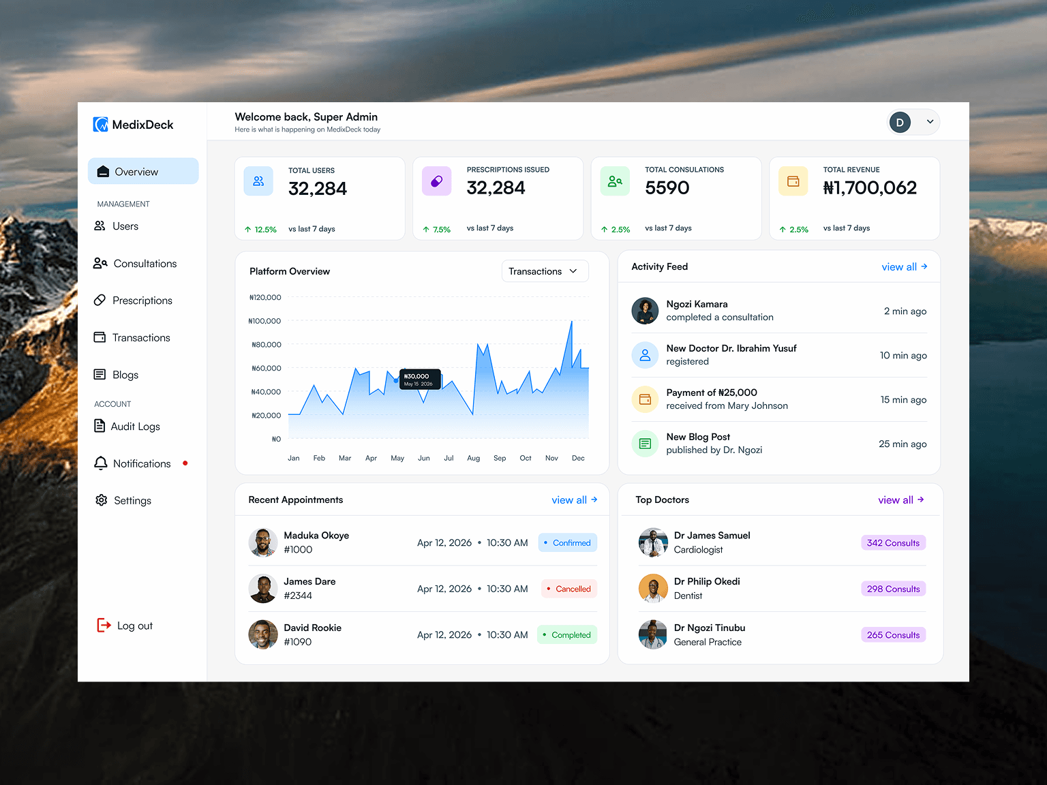The height and width of the screenshot is (785, 1047).
Task: Click David Rookie's appointment photo
Action: (262, 634)
